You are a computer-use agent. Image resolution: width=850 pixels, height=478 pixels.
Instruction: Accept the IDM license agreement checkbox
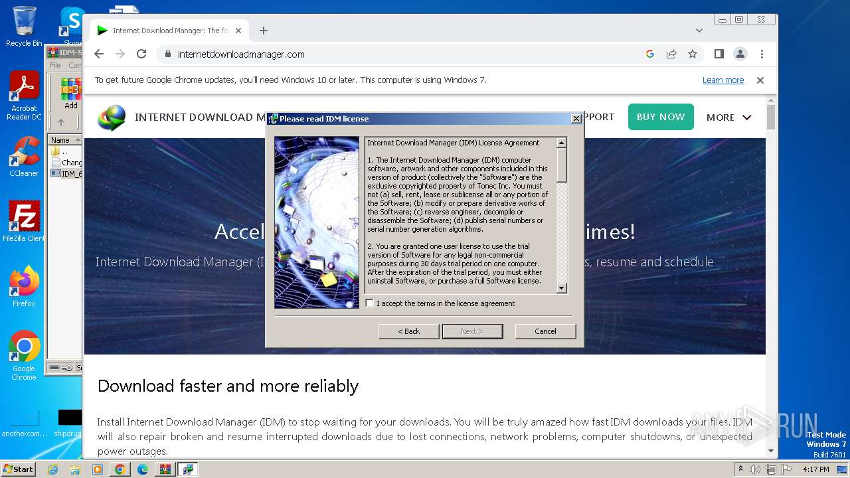370,303
